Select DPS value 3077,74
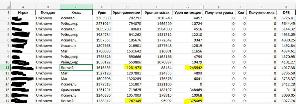 (x=286, y=101)
